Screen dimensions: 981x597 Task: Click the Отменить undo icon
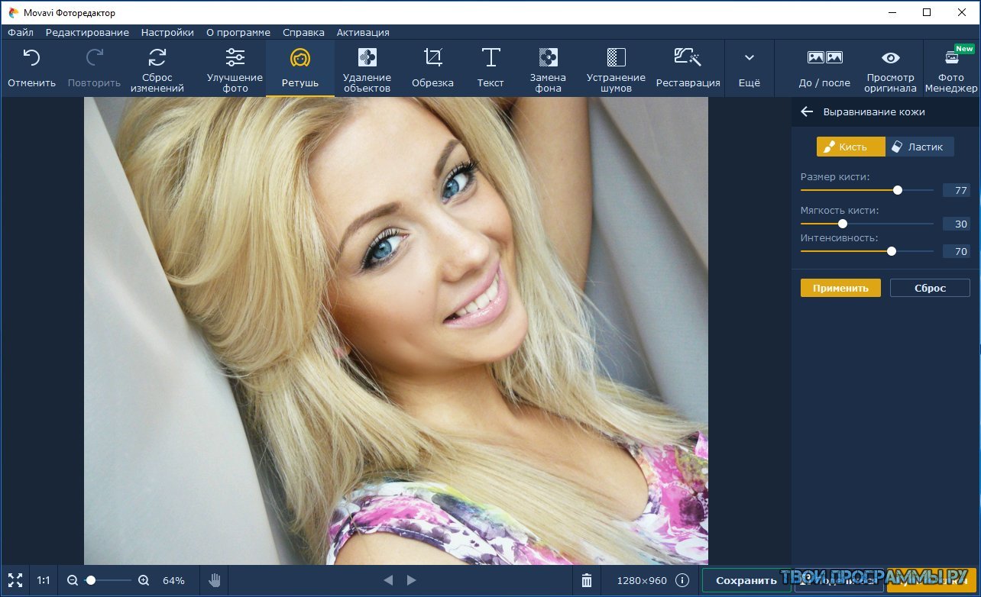click(x=31, y=57)
